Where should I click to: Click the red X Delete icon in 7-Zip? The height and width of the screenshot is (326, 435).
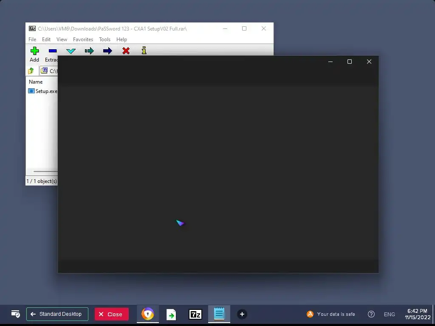point(126,51)
